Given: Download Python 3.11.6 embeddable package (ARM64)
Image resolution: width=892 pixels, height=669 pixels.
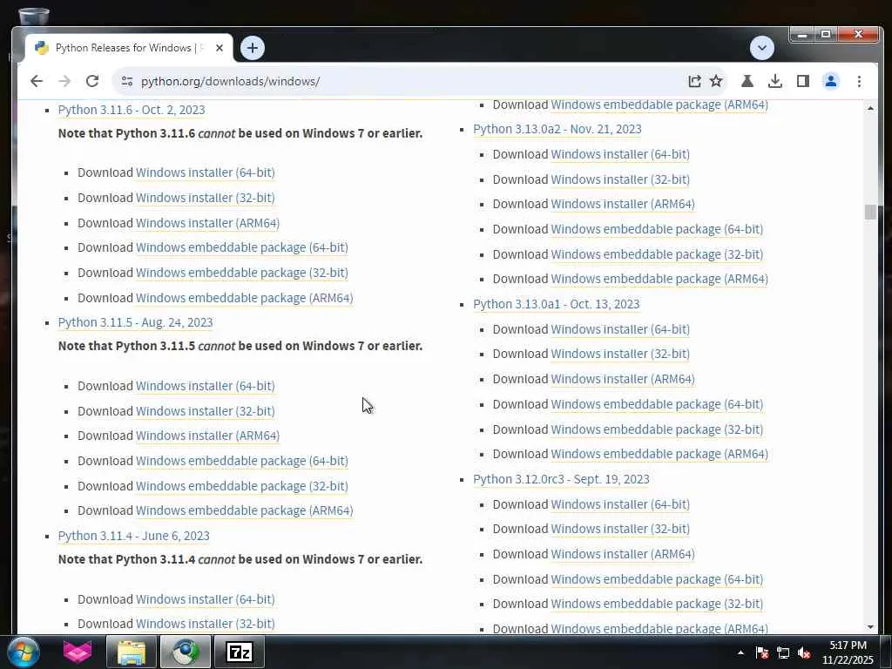Looking at the screenshot, I should click(x=245, y=298).
